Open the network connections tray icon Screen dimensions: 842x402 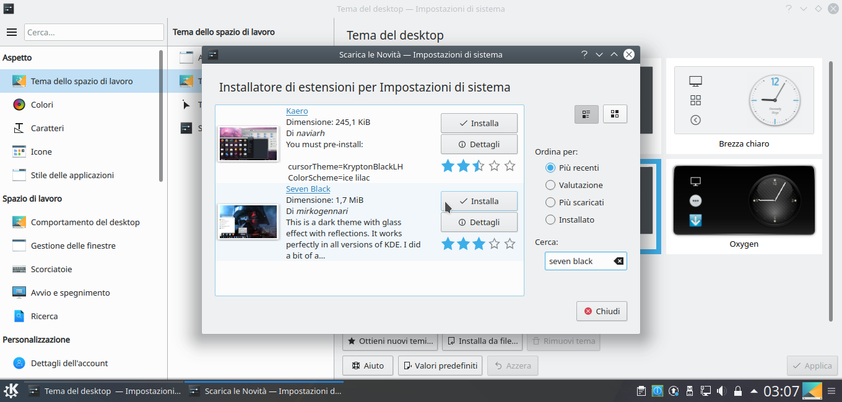705,391
